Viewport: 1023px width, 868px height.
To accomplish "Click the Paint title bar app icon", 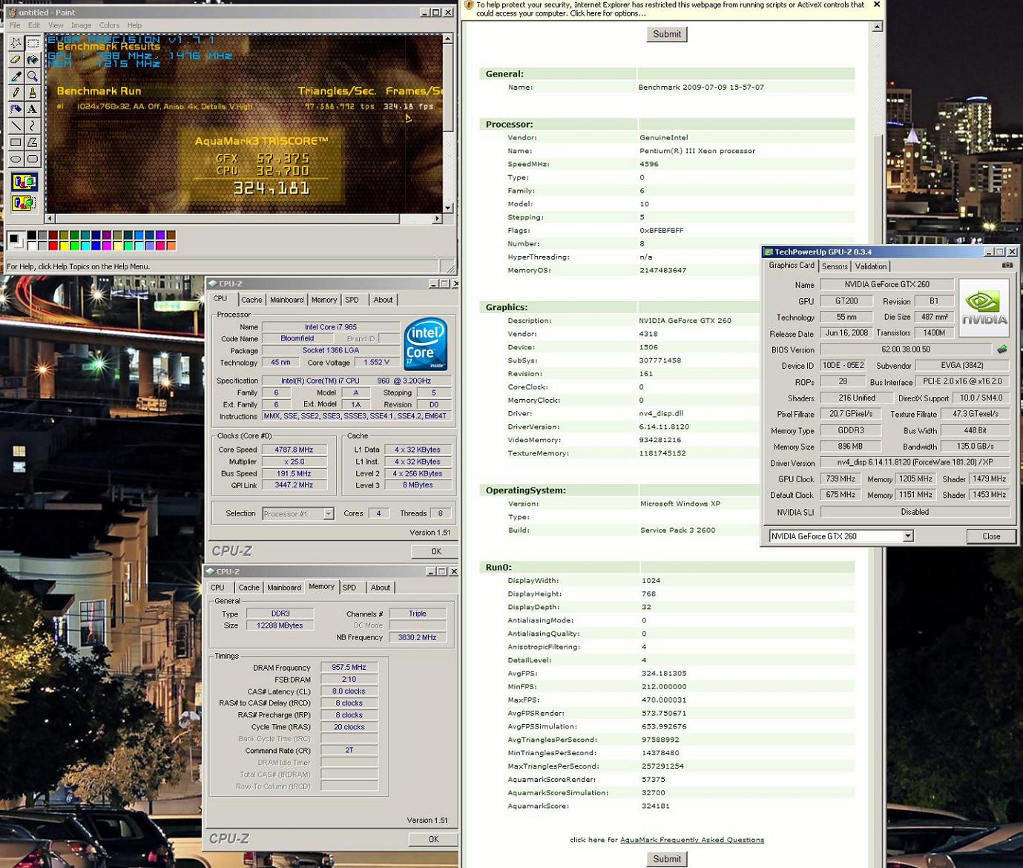I will tap(12, 12).
